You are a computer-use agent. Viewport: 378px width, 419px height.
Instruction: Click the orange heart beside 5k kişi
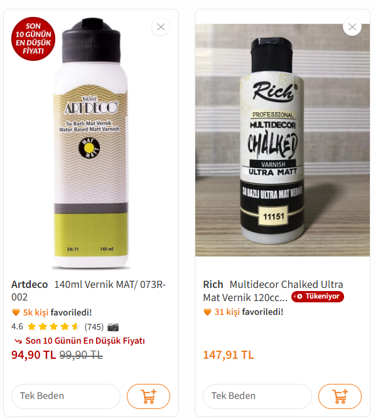click(16, 312)
